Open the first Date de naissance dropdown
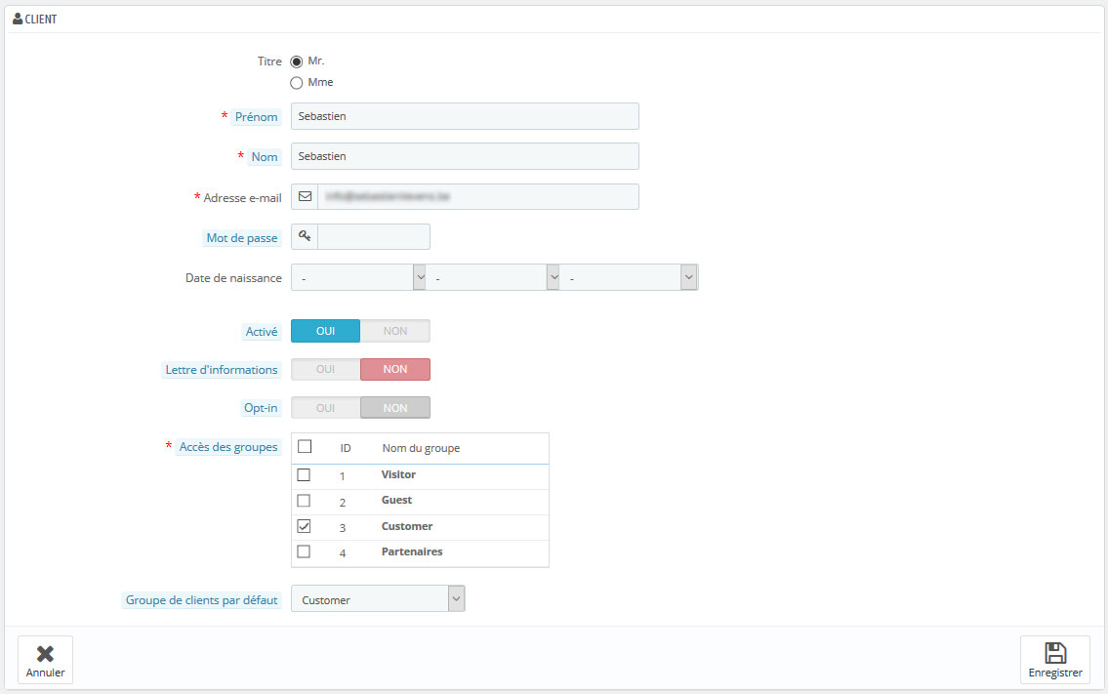1108x694 pixels. pyautogui.click(x=358, y=278)
